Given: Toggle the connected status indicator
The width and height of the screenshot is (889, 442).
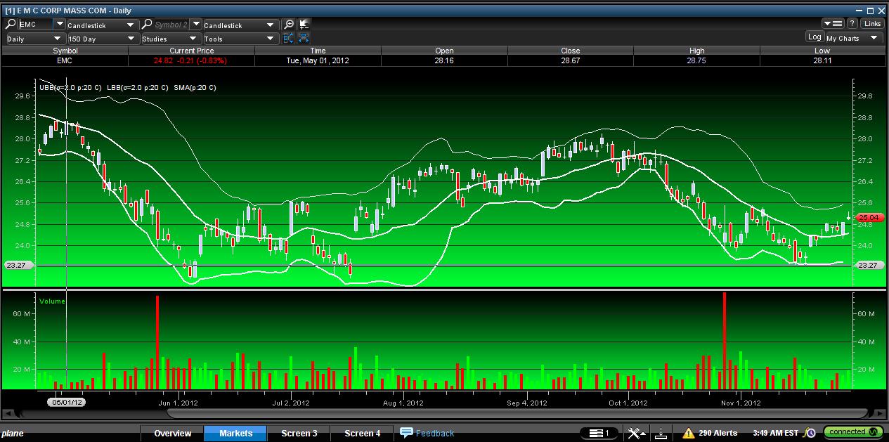Looking at the screenshot, I should point(853,432).
